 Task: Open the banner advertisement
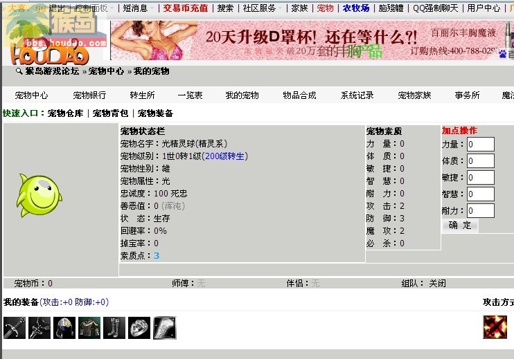(312, 40)
